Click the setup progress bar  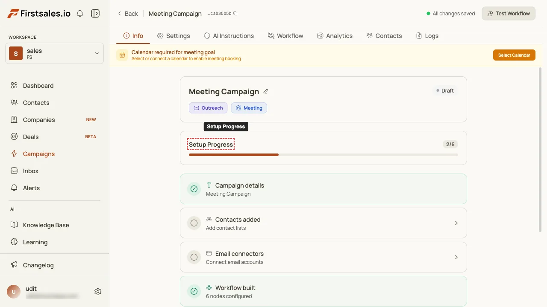coord(323,155)
